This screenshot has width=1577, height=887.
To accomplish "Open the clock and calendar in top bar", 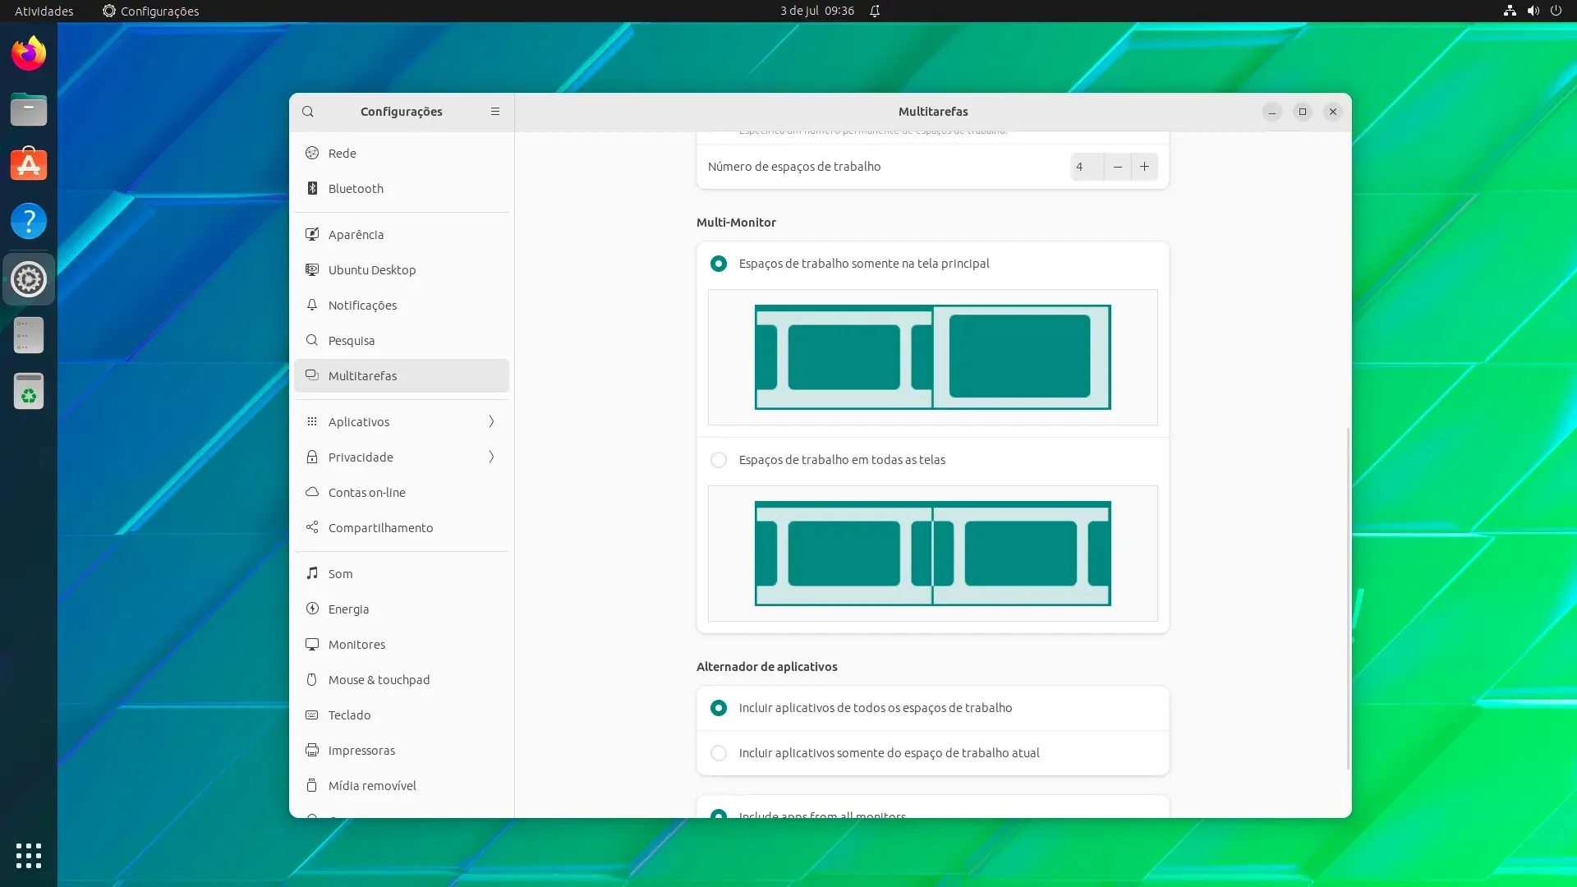I will (x=817, y=11).
